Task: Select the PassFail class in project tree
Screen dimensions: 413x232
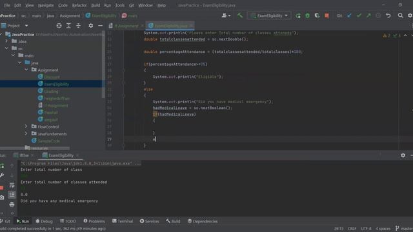Action: pyautogui.click(x=51, y=113)
